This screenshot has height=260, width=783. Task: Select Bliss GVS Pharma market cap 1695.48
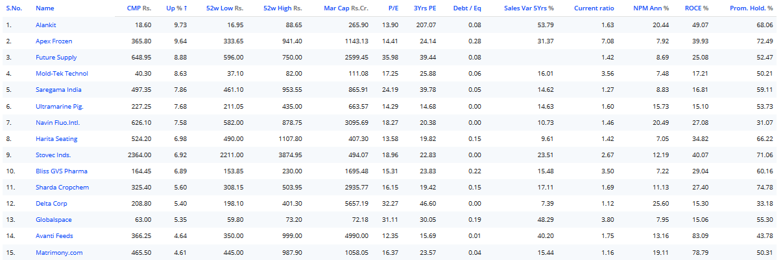coord(357,171)
